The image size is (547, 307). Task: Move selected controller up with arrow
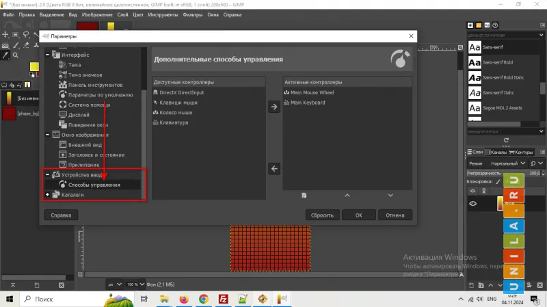point(347,195)
